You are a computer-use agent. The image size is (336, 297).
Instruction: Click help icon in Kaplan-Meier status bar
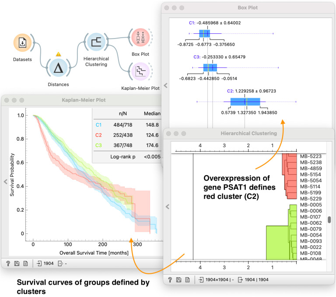coord(8,263)
